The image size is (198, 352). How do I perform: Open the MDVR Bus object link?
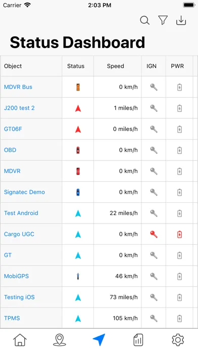click(x=18, y=87)
